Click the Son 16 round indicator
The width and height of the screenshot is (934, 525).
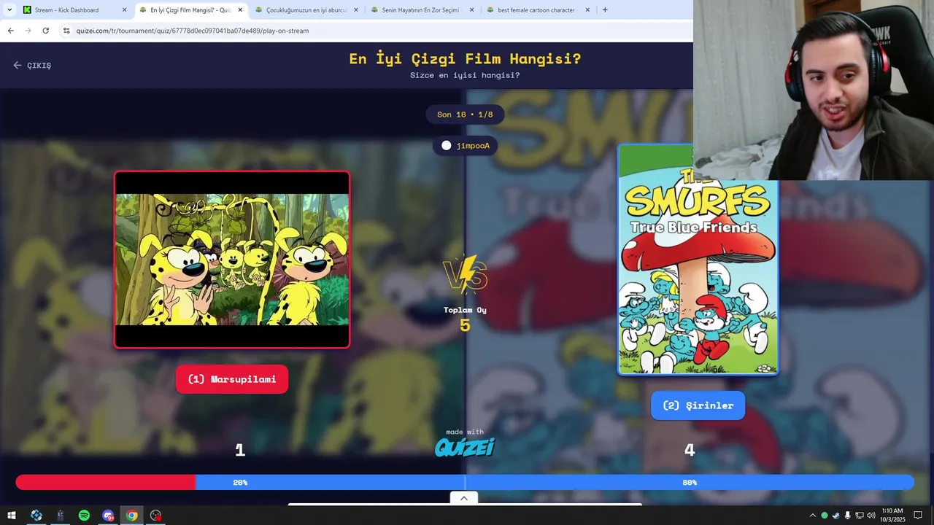pyautogui.click(x=465, y=114)
